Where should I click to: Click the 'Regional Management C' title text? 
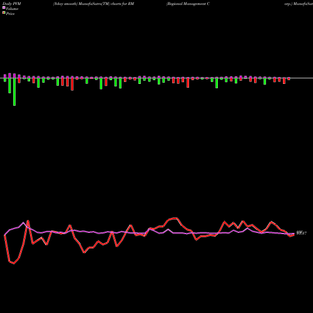click(188, 4)
